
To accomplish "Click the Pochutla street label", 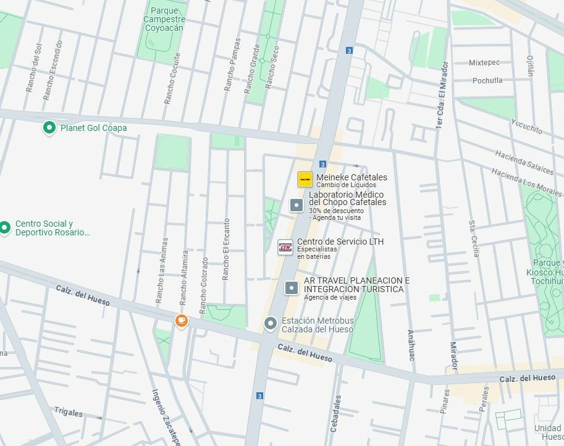I will (487, 80).
